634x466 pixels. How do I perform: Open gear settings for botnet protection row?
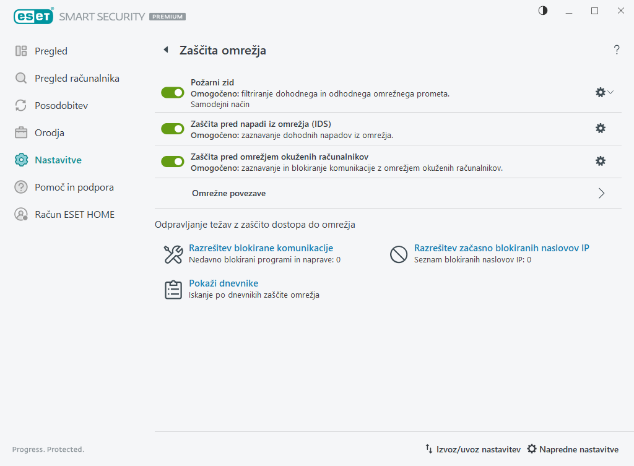(x=600, y=161)
